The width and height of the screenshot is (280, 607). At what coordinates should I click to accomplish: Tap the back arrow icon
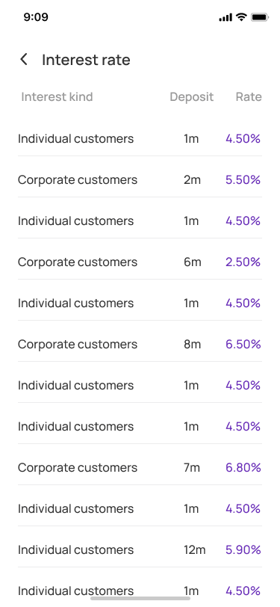(x=24, y=60)
